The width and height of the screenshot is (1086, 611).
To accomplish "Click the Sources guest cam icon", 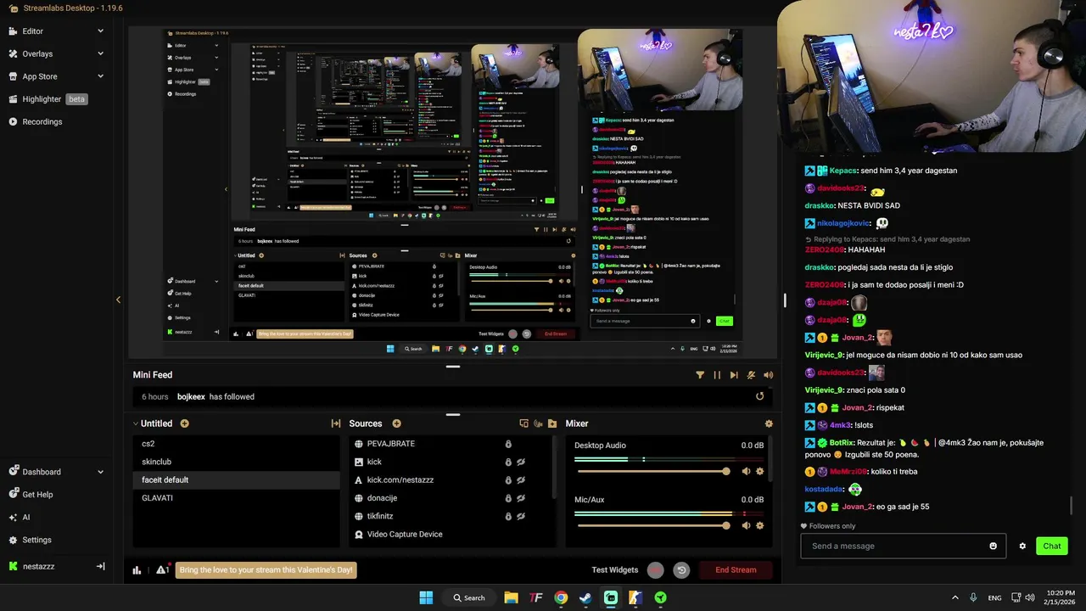I will tap(538, 423).
